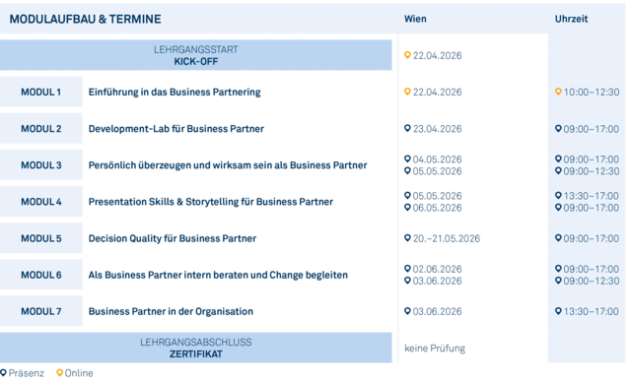
Task: Click the location pin beside 20.–21.05.2026
Action: (407, 238)
